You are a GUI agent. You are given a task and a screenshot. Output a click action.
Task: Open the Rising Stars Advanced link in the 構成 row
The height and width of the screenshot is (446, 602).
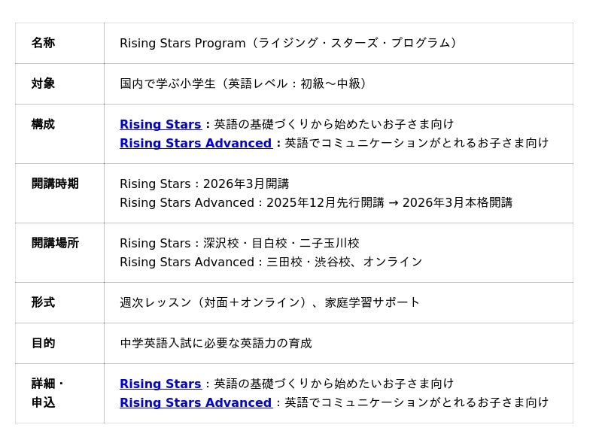(196, 143)
